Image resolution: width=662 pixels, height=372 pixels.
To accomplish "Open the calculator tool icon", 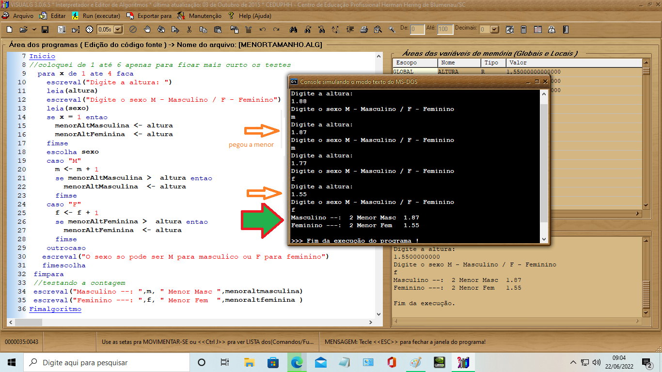I will tap(523, 30).
